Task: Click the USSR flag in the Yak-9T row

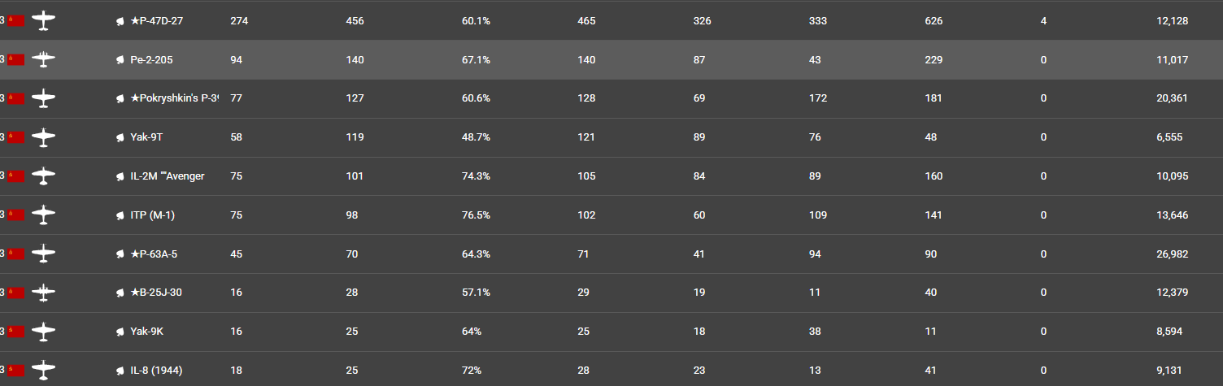Action: click(16, 137)
